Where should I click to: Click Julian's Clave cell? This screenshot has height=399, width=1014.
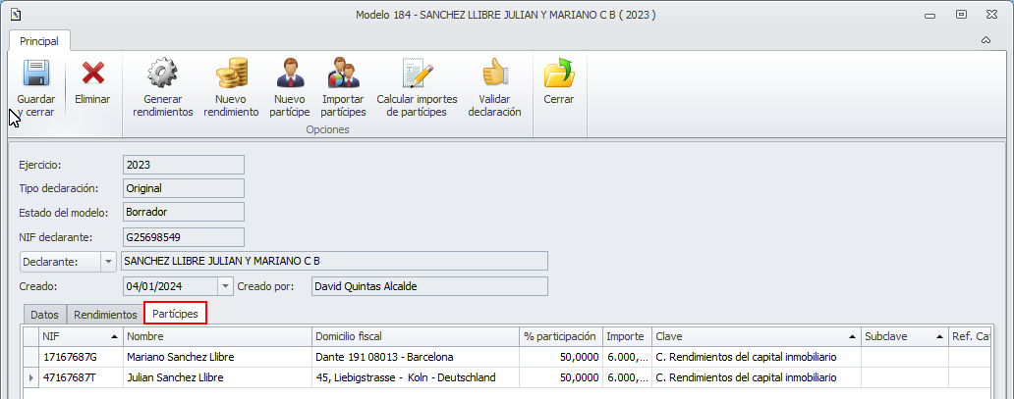coord(757,377)
